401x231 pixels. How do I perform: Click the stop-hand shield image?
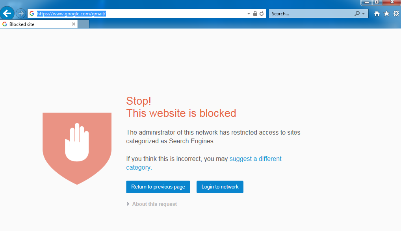tap(77, 148)
